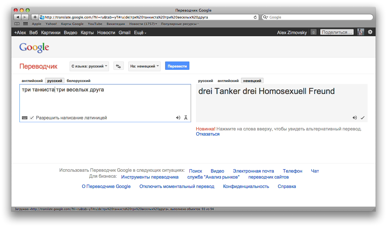Viewport: 387px width, 227px height.
Task: Open Википедия bookmark
Action: click(116, 24)
